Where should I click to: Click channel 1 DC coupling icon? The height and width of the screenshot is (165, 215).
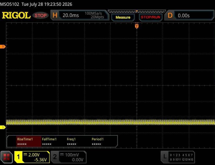[x=25, y=155]
